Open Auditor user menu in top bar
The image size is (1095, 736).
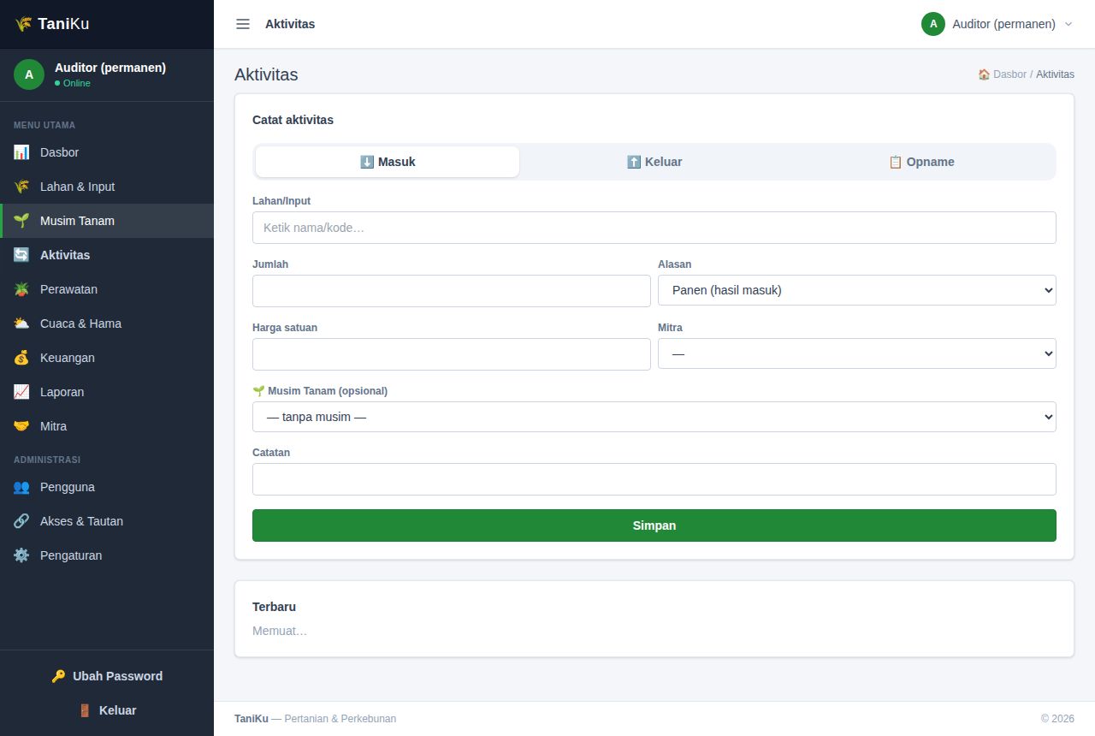point(997,24)
